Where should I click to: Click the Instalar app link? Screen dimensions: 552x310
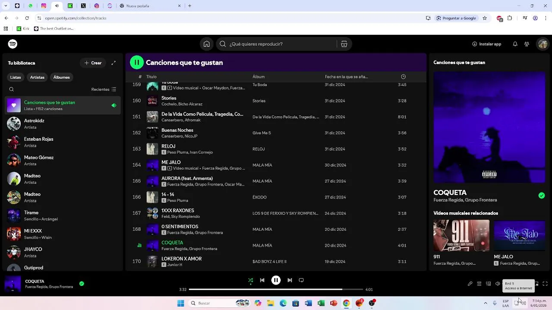(x=486, y=44)
